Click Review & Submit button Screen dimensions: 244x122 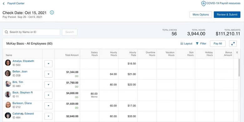(227, 14)
